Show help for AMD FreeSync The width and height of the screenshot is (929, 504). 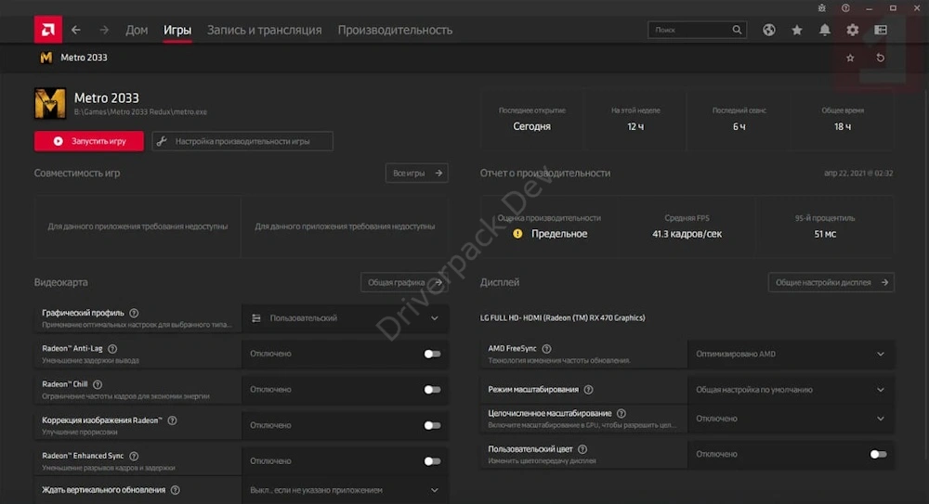tap(547, 349)
